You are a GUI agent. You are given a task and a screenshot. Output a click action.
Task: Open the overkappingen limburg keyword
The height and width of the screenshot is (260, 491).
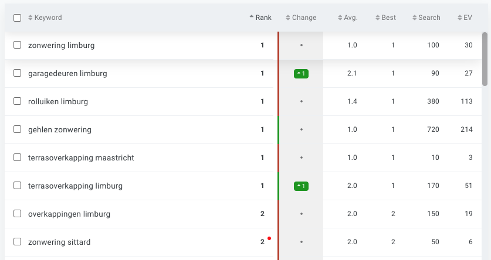tap(69, 214)
